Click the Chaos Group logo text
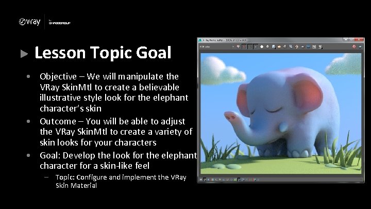Screen dimensions: 371x209 59,22
